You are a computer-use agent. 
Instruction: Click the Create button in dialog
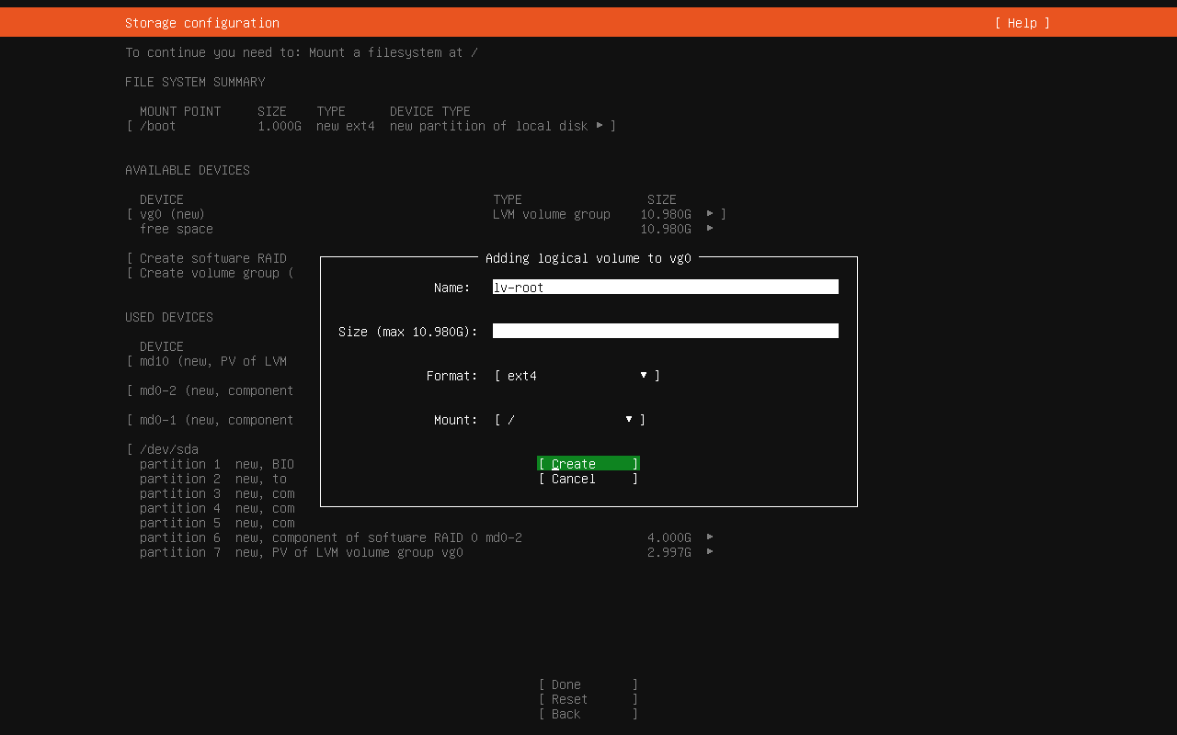tap(588, 464)
